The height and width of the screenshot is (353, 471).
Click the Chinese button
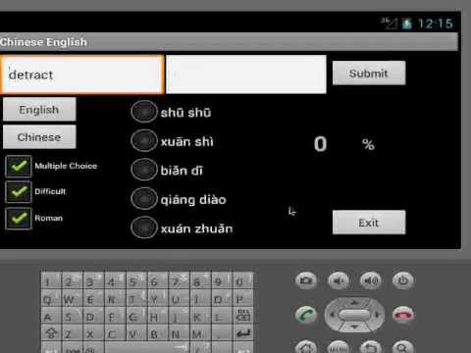[39, 136]
